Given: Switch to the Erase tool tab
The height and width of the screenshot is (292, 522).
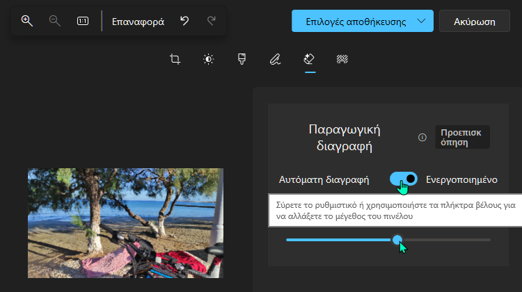Looking at the screenshot, I should pos(309,60).
